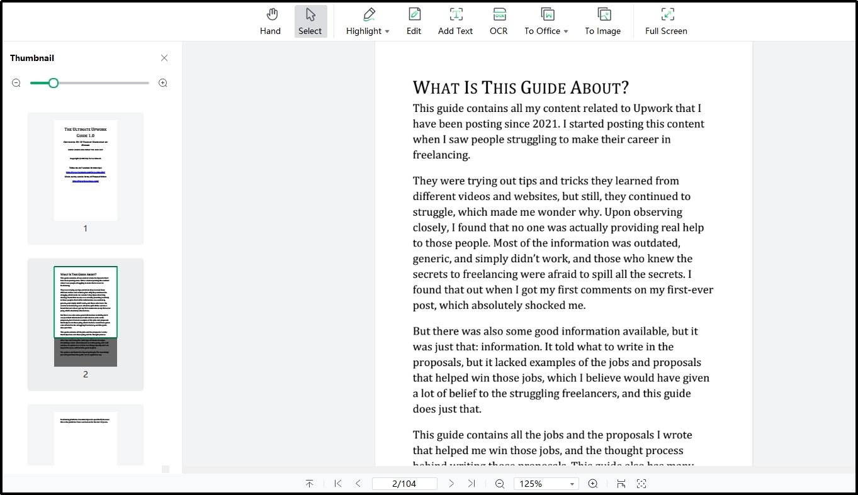858x495 pixels.
Task: Open Highlight options dropdown arrow
Action: coord(387,31)
